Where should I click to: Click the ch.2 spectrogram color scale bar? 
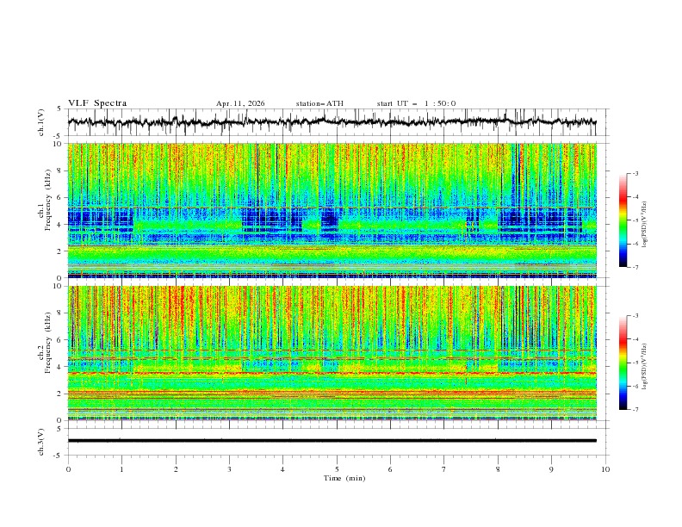point(623,363)
